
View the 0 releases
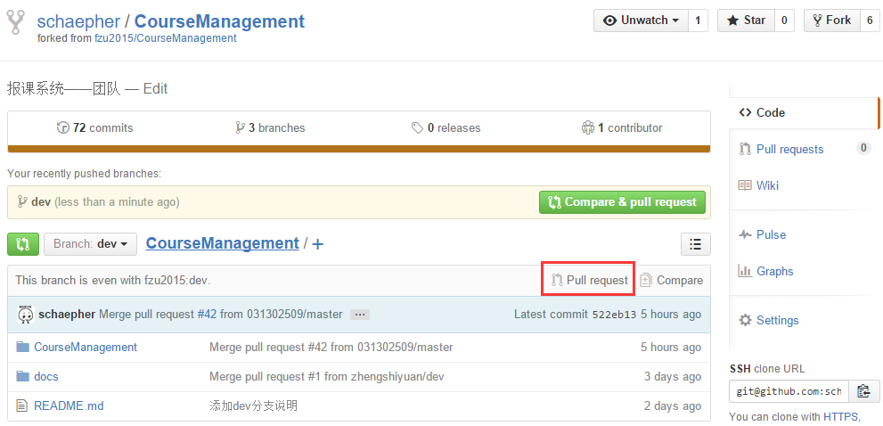click(x=446, y=128)
